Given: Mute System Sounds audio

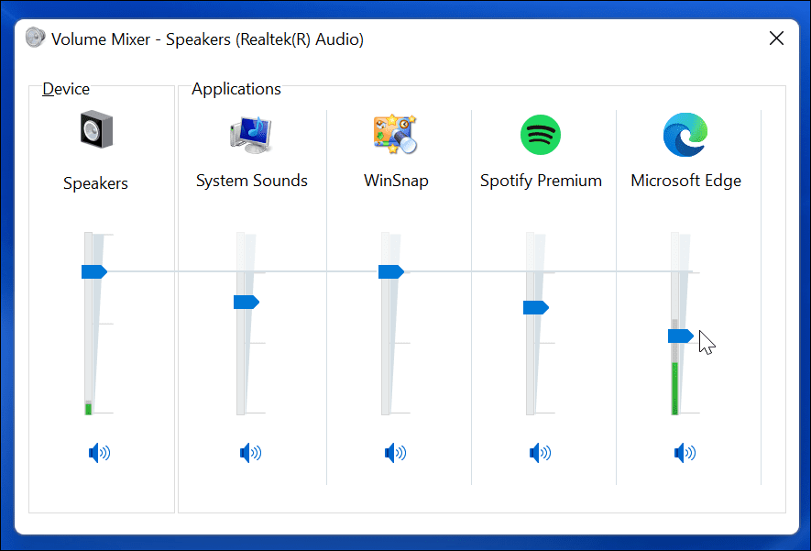Looking at the screenshot, I should click(250, 452).
